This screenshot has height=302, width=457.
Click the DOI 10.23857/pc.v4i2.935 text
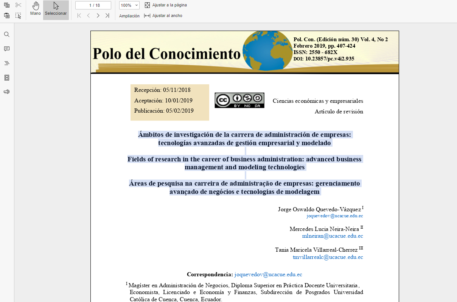point(324,59)
